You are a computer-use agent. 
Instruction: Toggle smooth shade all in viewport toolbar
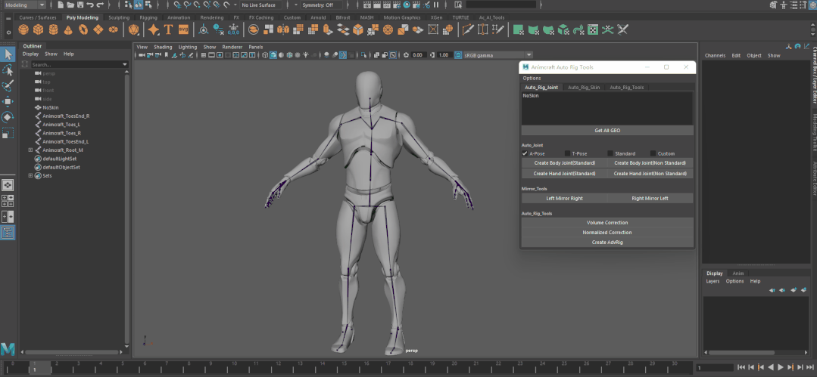(273, 54)
